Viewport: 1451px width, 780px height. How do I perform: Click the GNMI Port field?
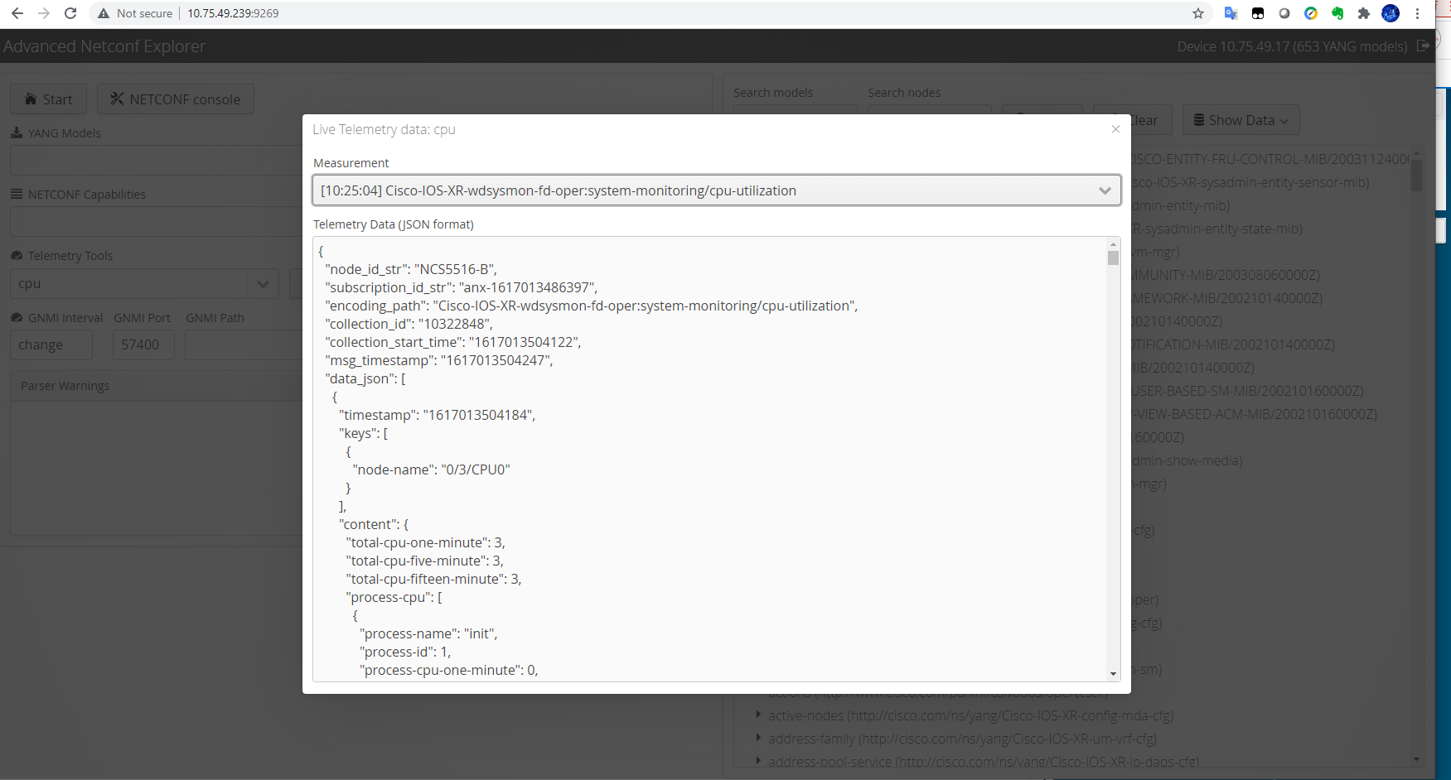point(143,344)
